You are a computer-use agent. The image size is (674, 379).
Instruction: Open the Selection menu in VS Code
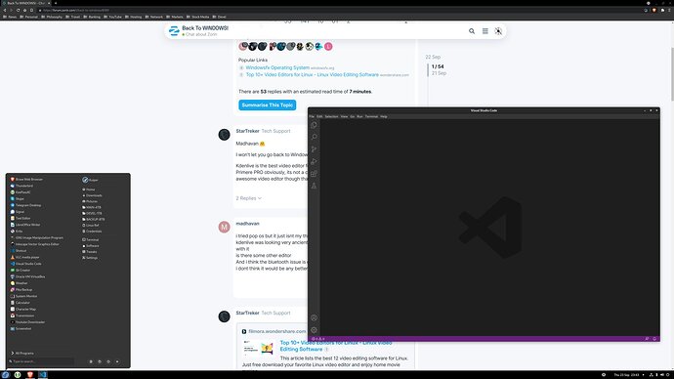331,116
